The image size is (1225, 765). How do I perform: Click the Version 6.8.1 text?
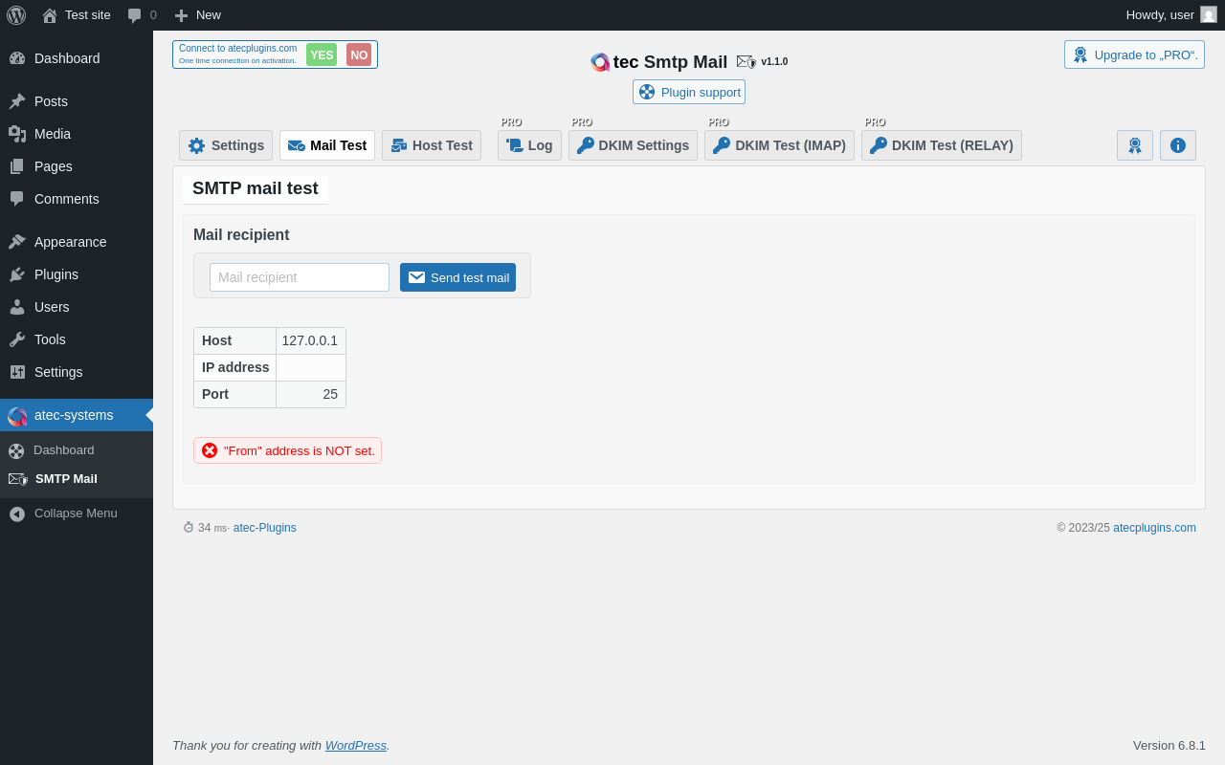(1169, 745)
